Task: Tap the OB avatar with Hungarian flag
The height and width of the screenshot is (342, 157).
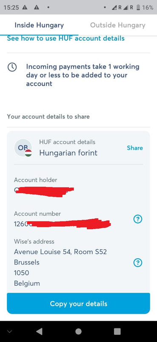Action: coord(23,147)
